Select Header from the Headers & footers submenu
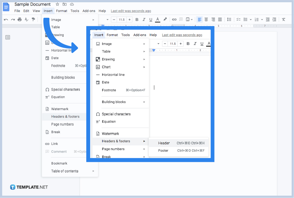The width and height of the screenshot is (294, 198). tap(164, 143)
